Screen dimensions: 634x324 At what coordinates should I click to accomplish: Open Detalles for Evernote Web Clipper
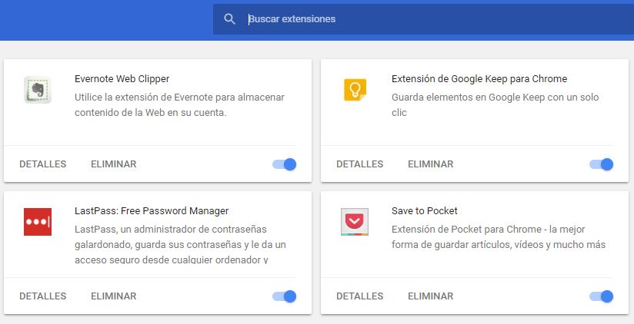tap(43, 164)
